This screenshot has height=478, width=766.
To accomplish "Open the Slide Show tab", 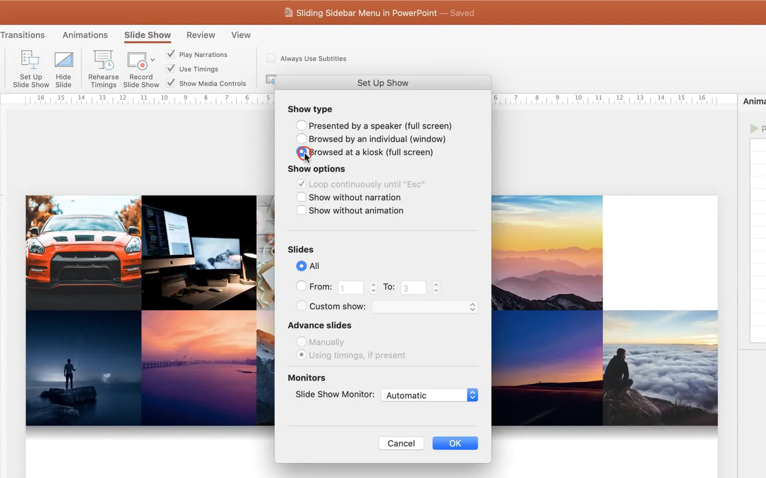I will (148, 35).
